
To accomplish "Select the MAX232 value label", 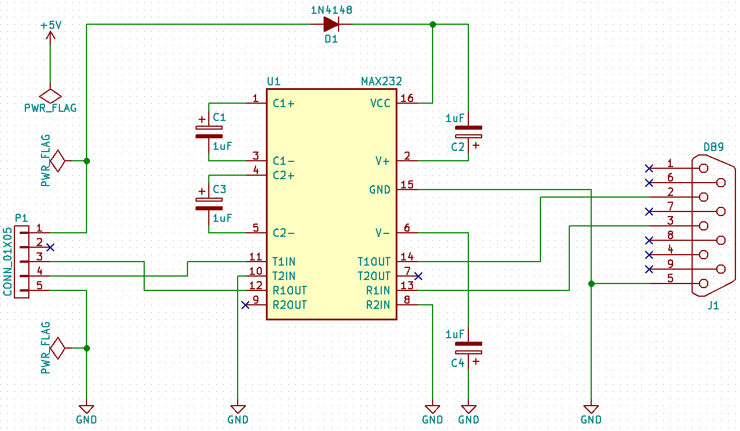I will click(x=381, y=81).
